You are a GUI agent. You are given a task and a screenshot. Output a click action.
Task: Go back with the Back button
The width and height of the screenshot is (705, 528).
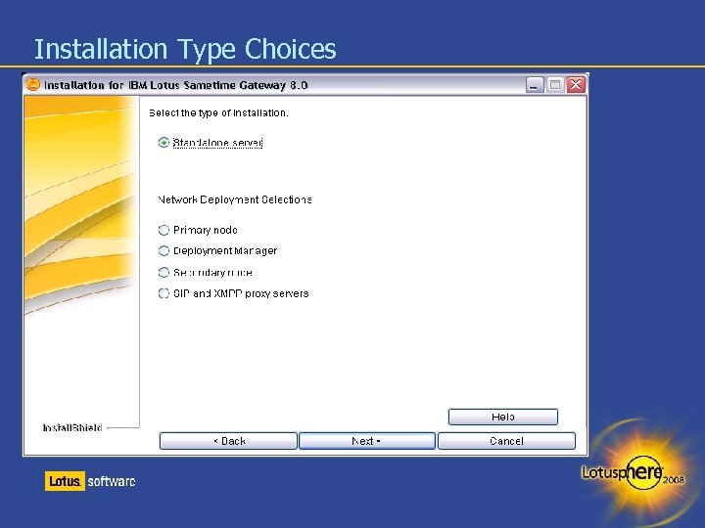pos(228,441)
